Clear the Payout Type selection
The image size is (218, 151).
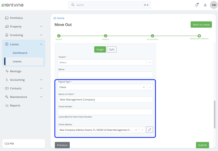[144, 87]
